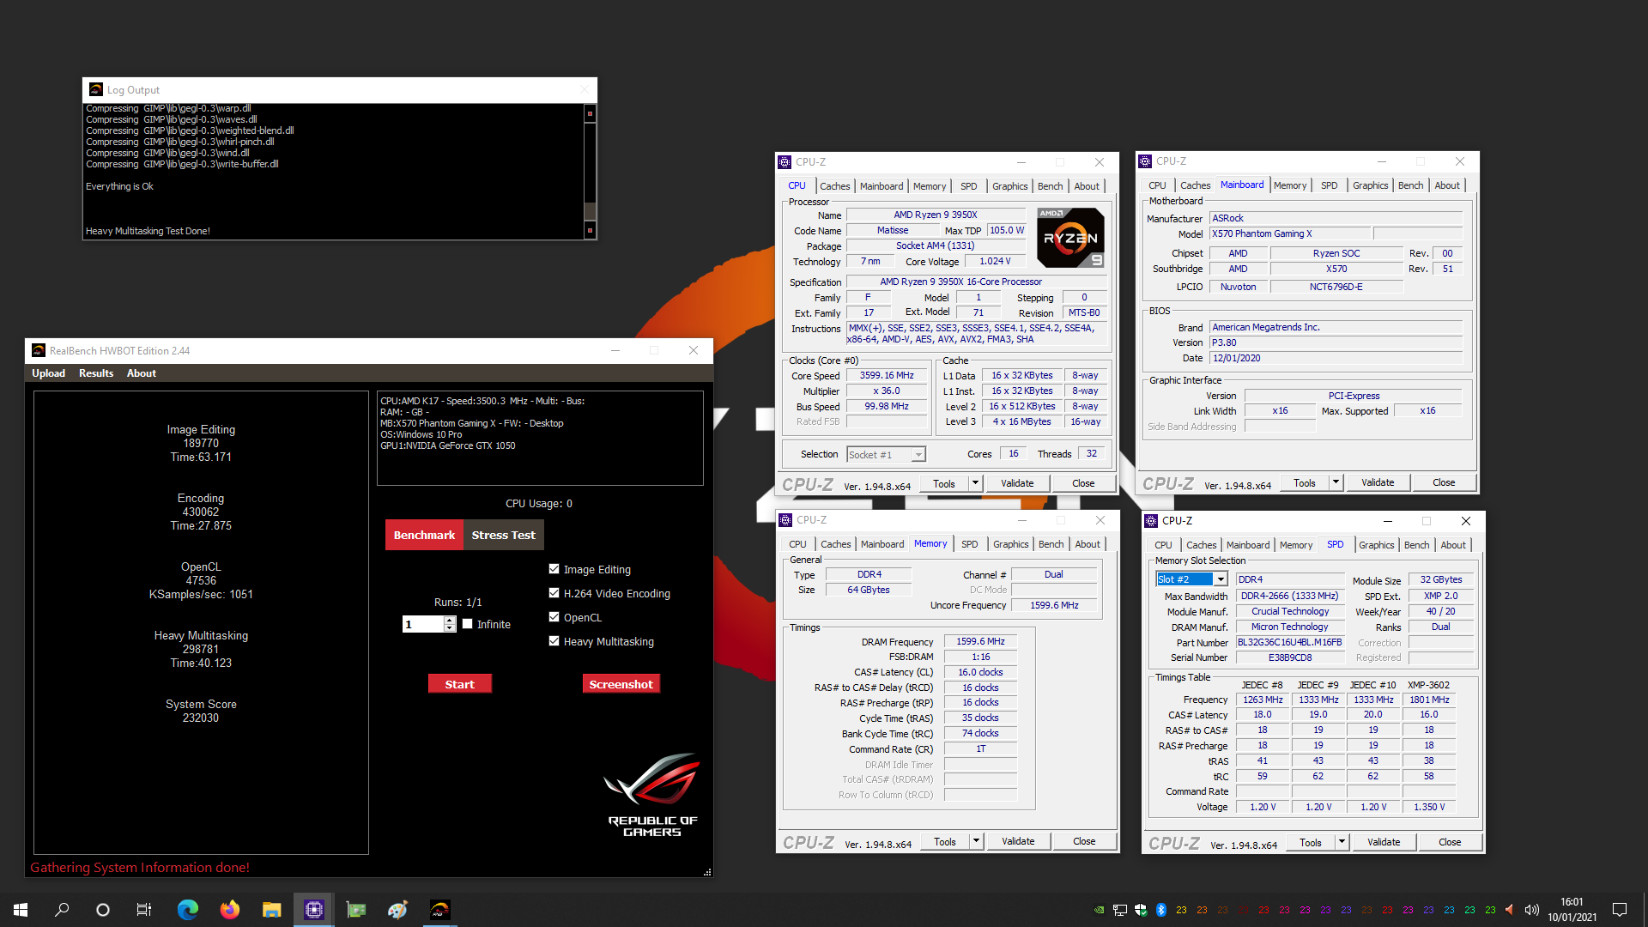Screen dimensions: 1648x927
Task: Expand Tools arrow in CPU-Z CPU window
Action: (975, 483)
